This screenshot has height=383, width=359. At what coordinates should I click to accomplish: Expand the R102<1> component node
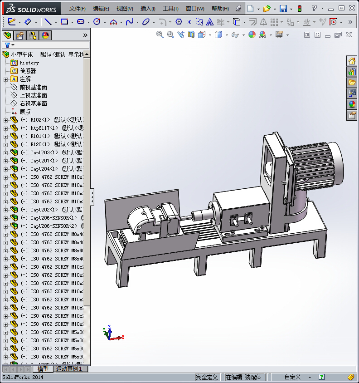(5, 120)
